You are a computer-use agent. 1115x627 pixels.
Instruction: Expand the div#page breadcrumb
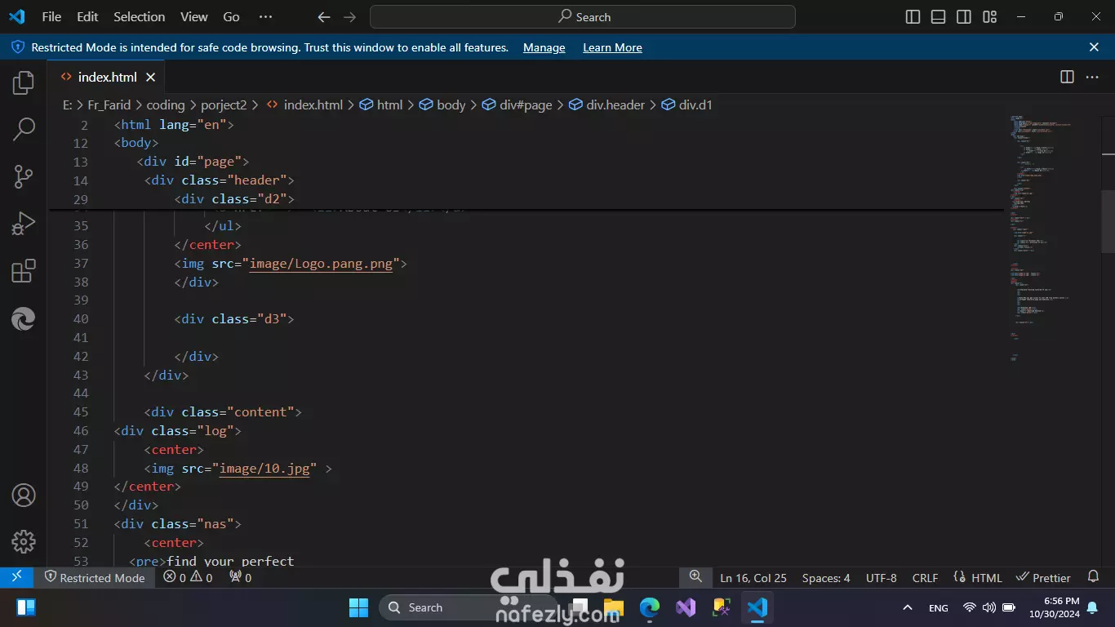click(517, 104)
